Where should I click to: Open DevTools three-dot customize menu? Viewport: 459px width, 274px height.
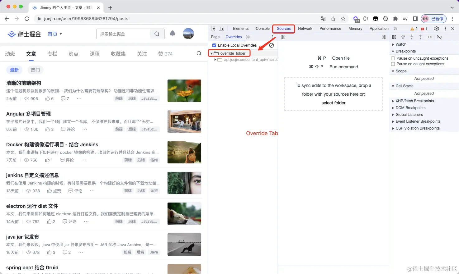(445, 29)
